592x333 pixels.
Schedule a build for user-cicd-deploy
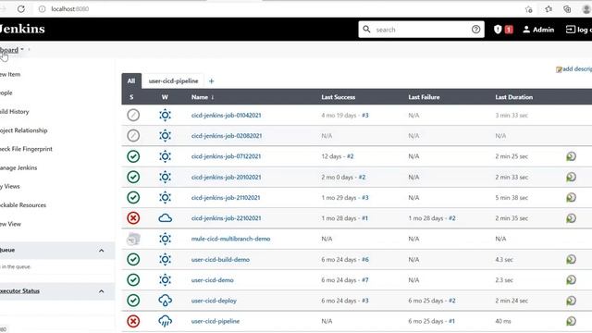coord(571,301)
